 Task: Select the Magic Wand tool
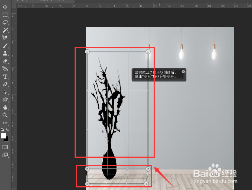[x=5, y=30]
